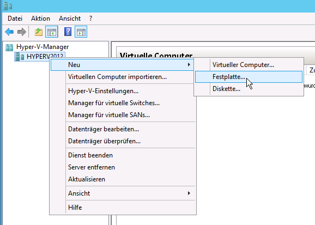Toggle the show/hide console tree toolbar icon

[52, 32]
